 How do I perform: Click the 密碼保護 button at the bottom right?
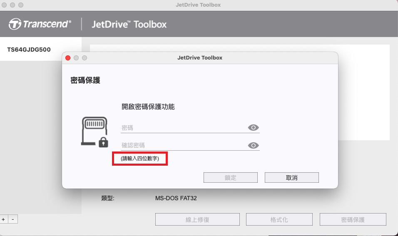point(353,219)
